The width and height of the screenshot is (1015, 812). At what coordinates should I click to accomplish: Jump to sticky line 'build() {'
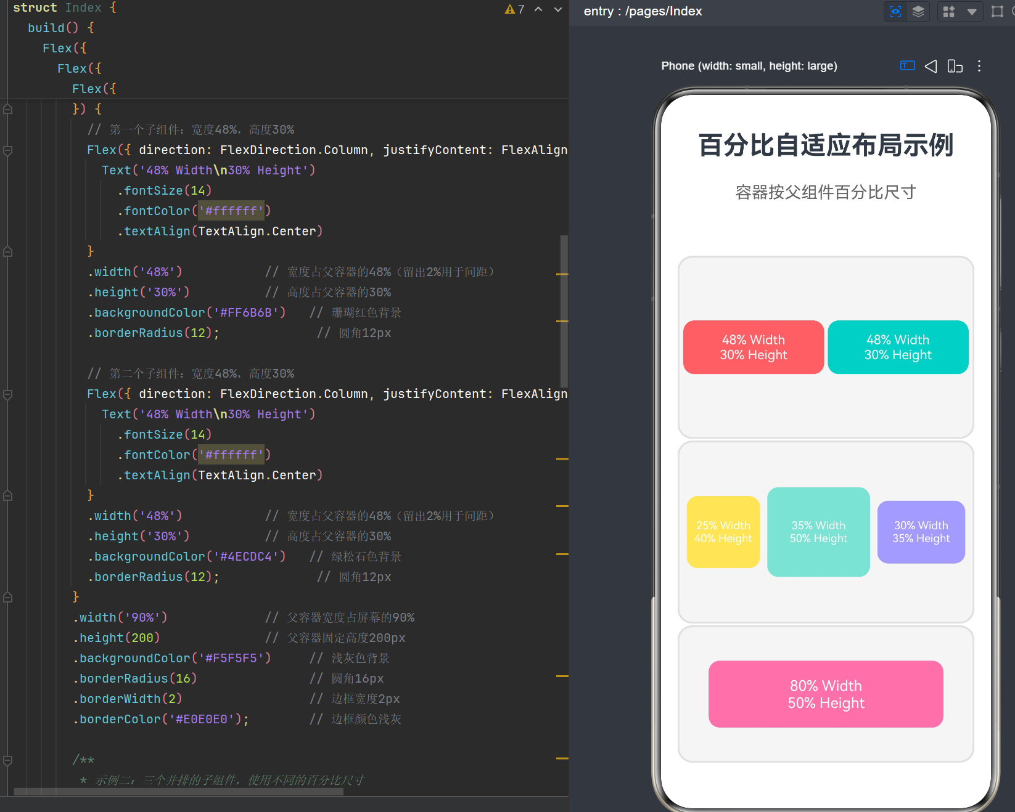coord(61,28)
